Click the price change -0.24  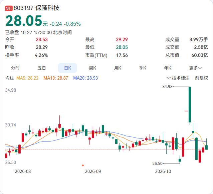coord(56,24)
